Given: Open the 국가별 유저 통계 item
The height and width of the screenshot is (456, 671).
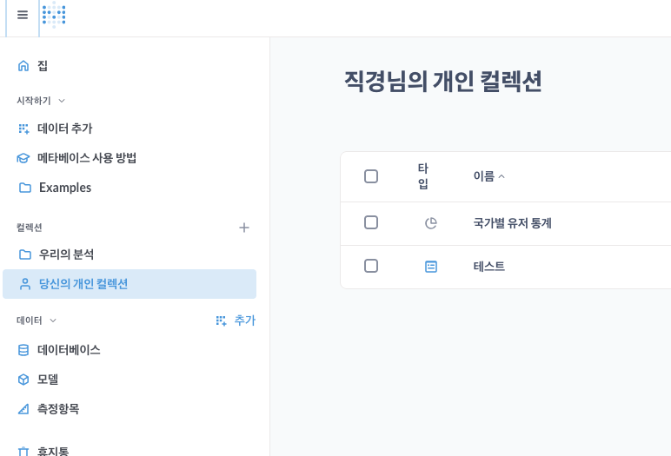Looking at the screenshot, I should pyautogui.click(x=512, y=223).
